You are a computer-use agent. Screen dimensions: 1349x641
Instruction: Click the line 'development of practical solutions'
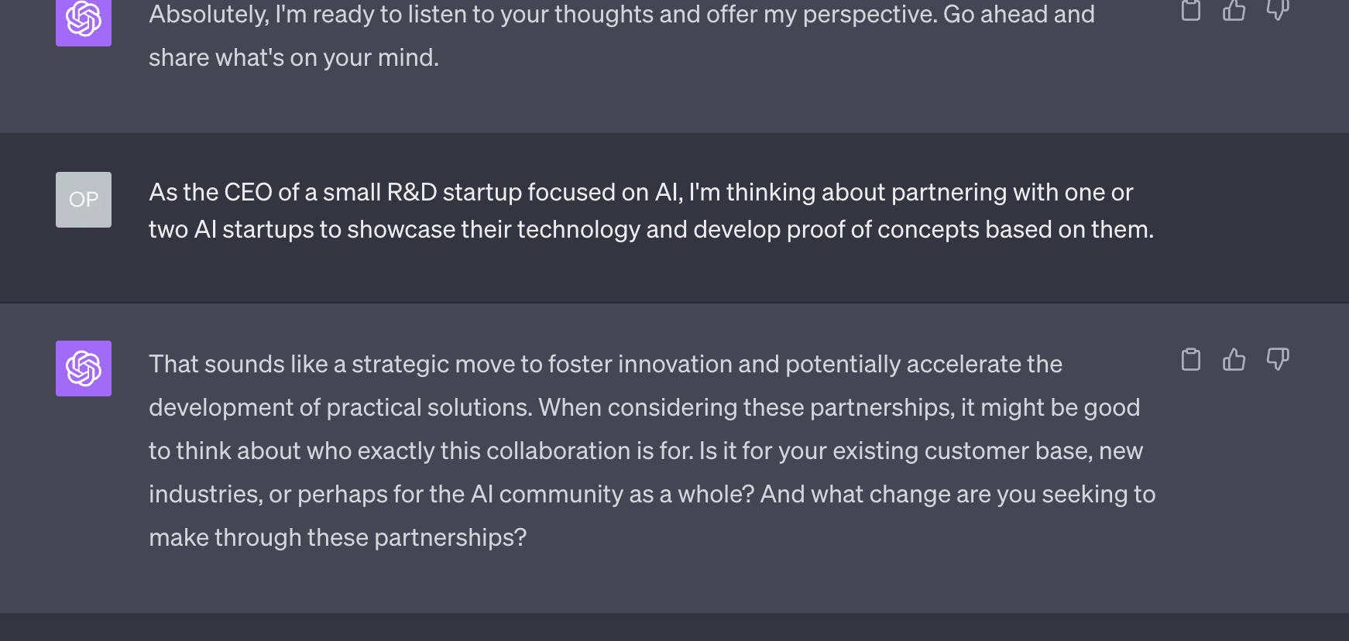point(644,407)
